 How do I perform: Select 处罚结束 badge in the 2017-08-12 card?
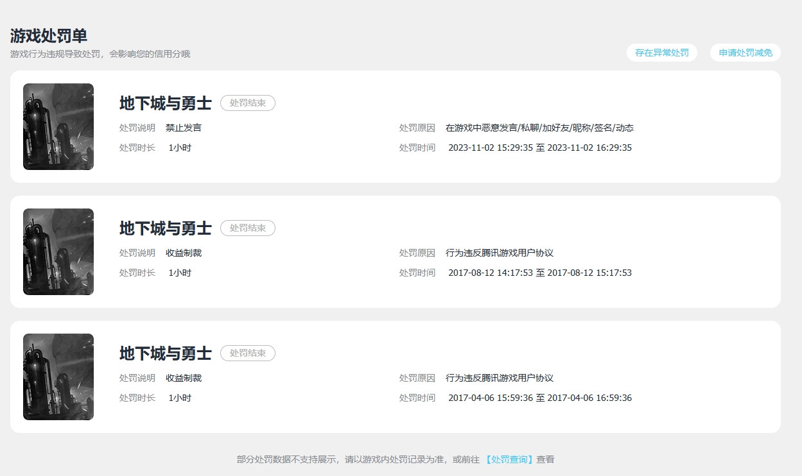point(247,228)
